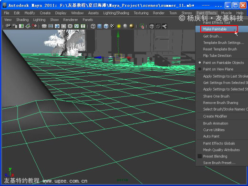Toggle the viewport Grid icon
The image size is (248, 186).
(x=44, y=26)
